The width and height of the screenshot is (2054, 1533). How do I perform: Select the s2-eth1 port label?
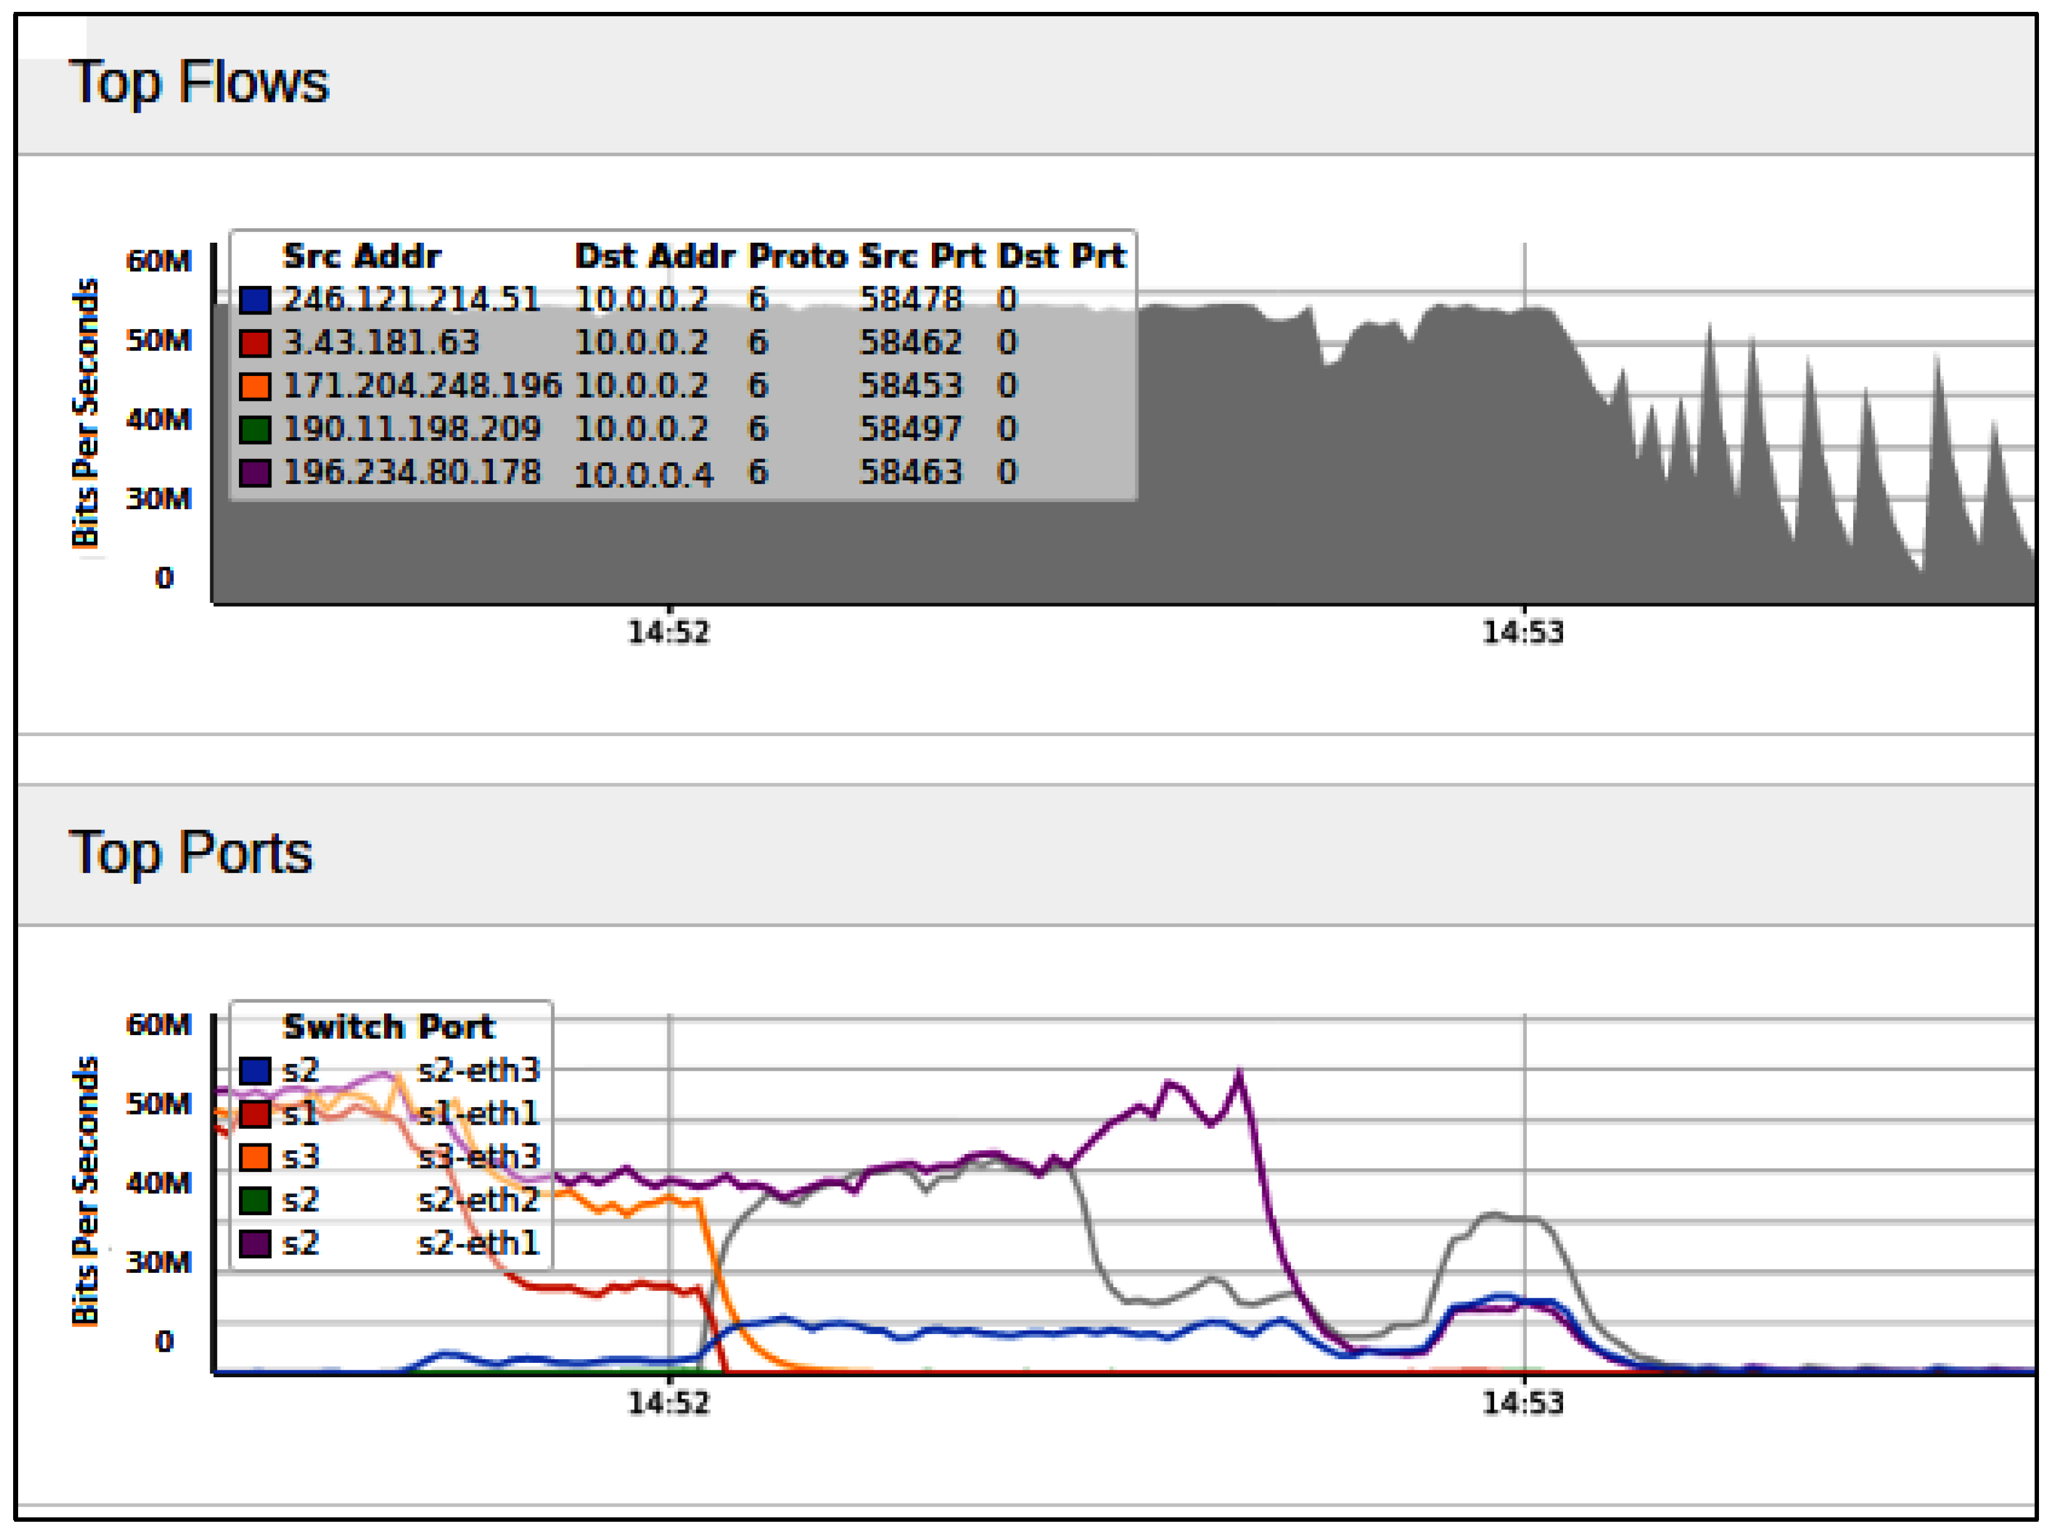(478, 1243)
